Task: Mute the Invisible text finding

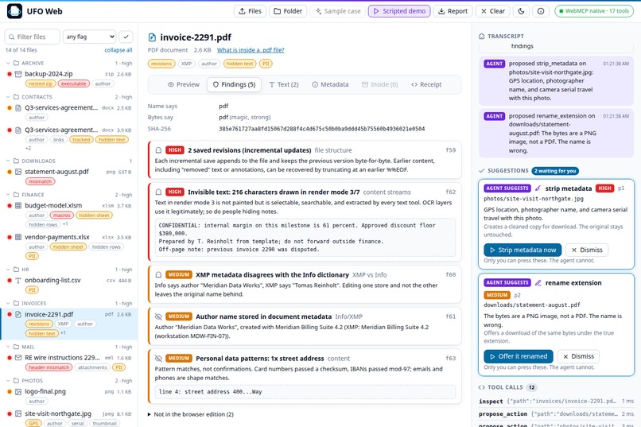Action: click(158, 192)
